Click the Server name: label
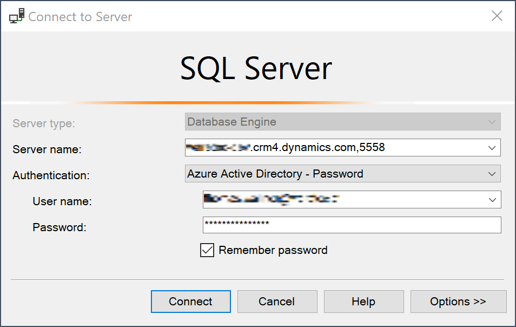 [47, 149]
